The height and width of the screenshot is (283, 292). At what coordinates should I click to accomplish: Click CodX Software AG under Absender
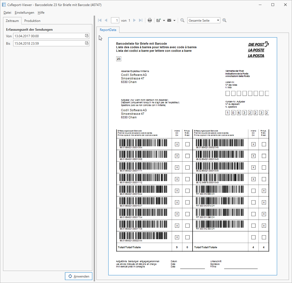(134, 75)
